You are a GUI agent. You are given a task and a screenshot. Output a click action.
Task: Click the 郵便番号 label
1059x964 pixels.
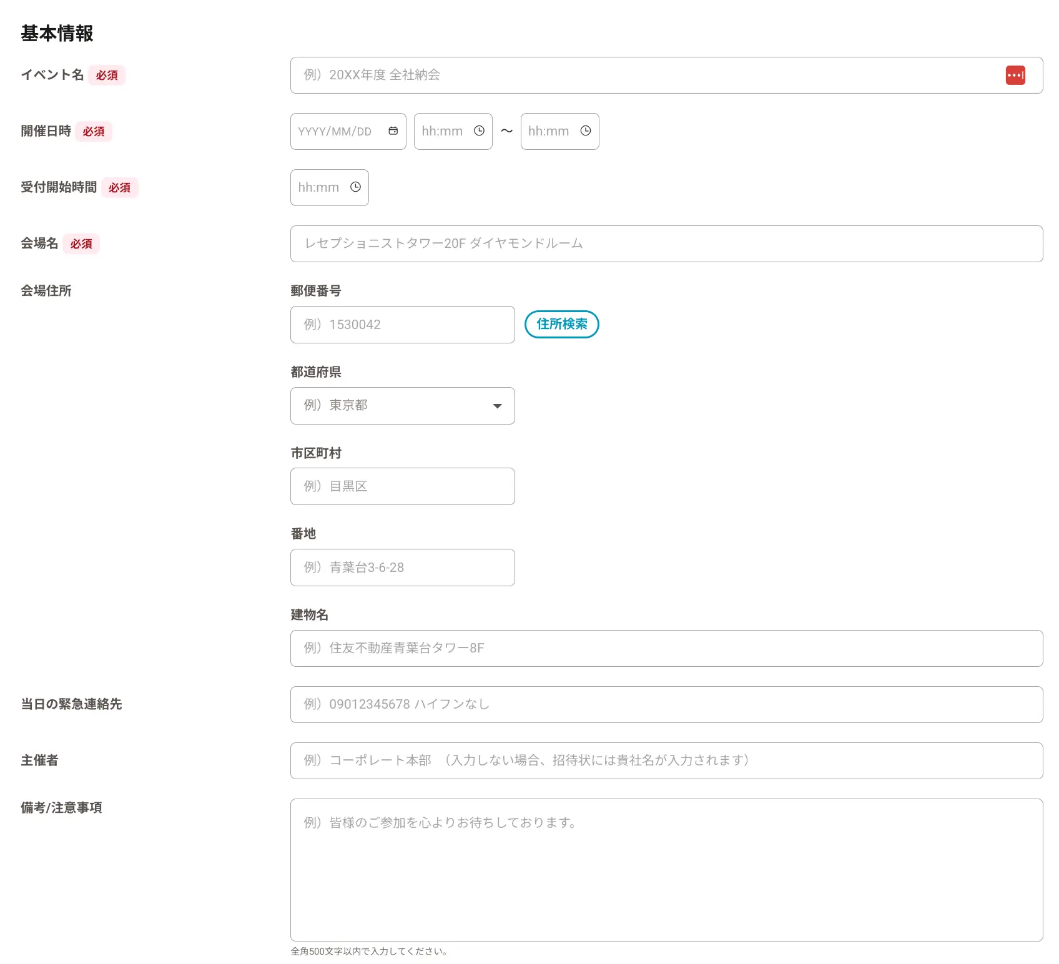tap(316, 290)
